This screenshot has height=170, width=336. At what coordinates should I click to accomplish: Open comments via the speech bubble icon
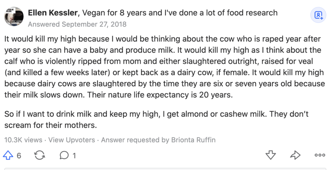coord(64,155)
